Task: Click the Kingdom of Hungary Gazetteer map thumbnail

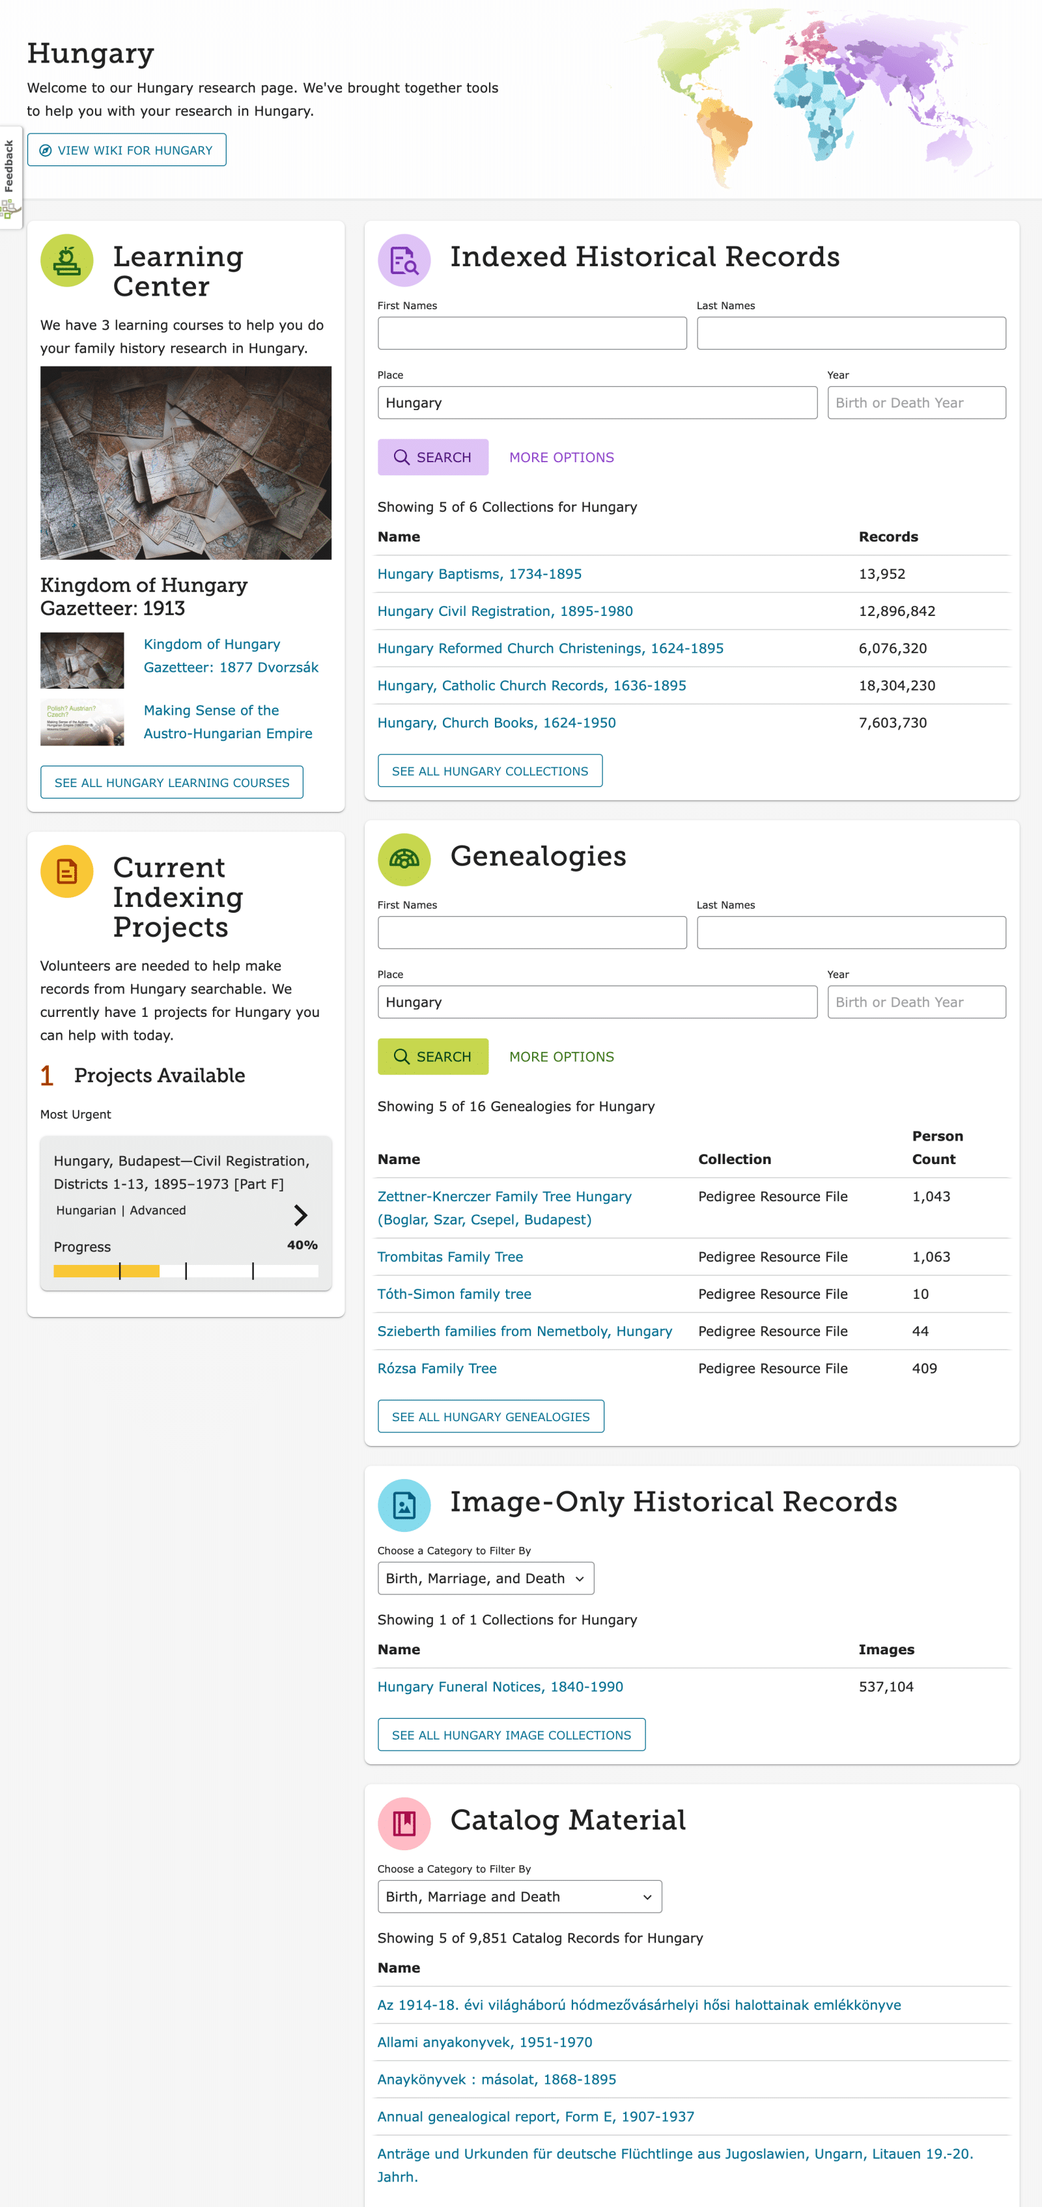Action: (185, 463)
